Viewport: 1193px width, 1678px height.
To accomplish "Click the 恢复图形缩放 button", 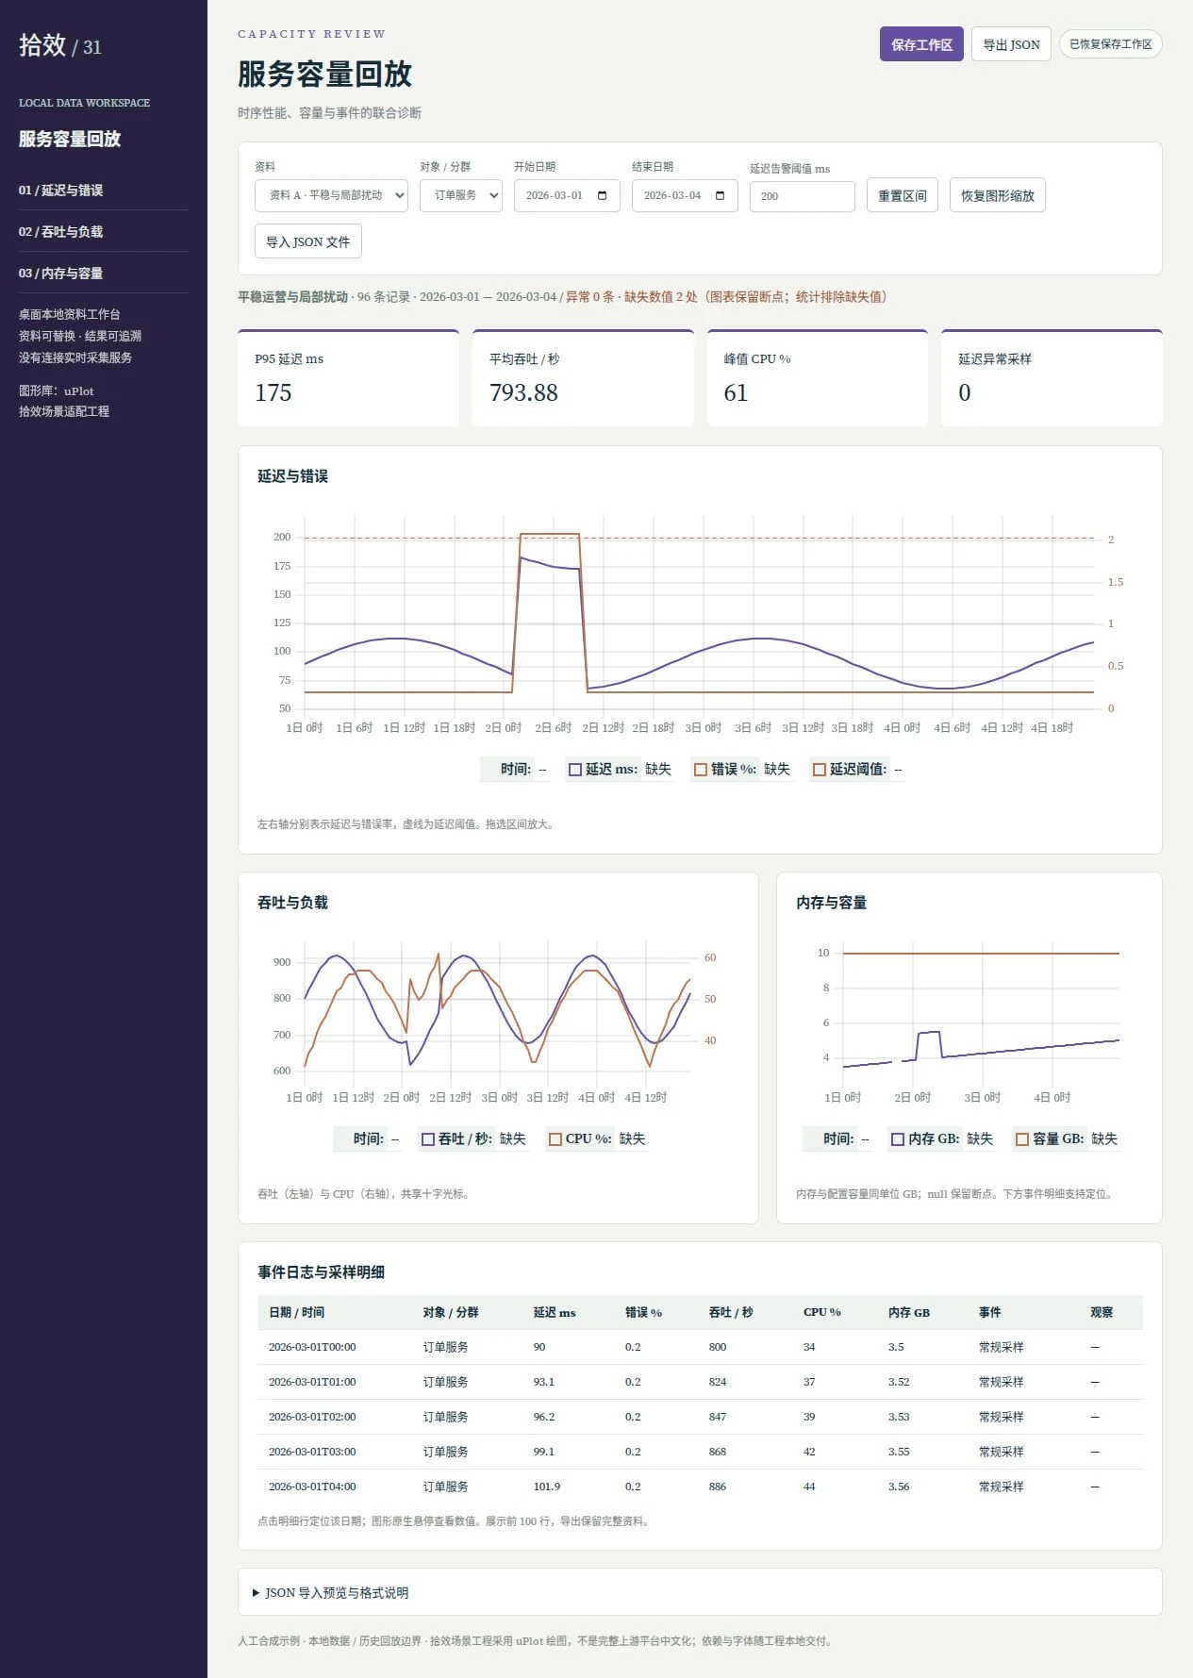I will [998, 195].
